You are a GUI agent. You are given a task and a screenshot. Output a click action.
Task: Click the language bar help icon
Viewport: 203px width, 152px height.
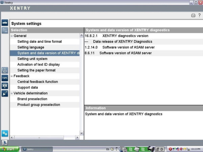[x=112, y=149]
